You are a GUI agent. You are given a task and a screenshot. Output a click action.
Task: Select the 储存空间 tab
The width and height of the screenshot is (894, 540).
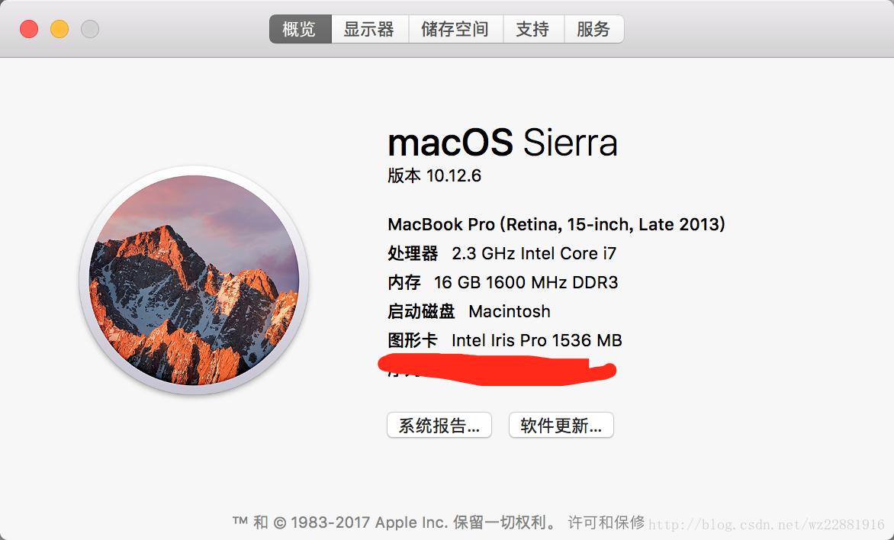[x=455, y=29]
